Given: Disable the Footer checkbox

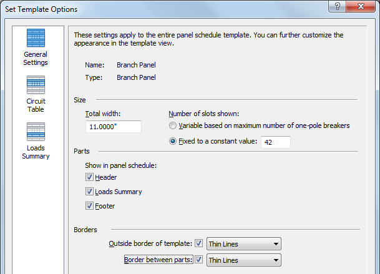Looking at the screenshot, I should point(89,205).
